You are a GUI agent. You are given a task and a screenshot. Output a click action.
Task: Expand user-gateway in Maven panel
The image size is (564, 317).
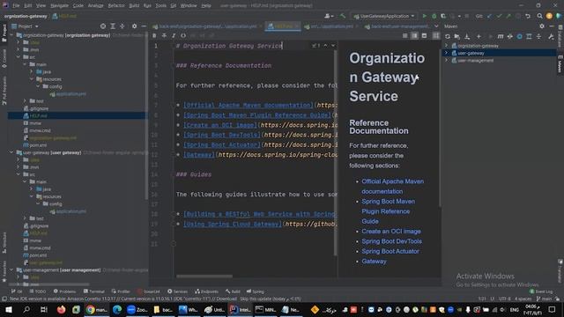447,53
